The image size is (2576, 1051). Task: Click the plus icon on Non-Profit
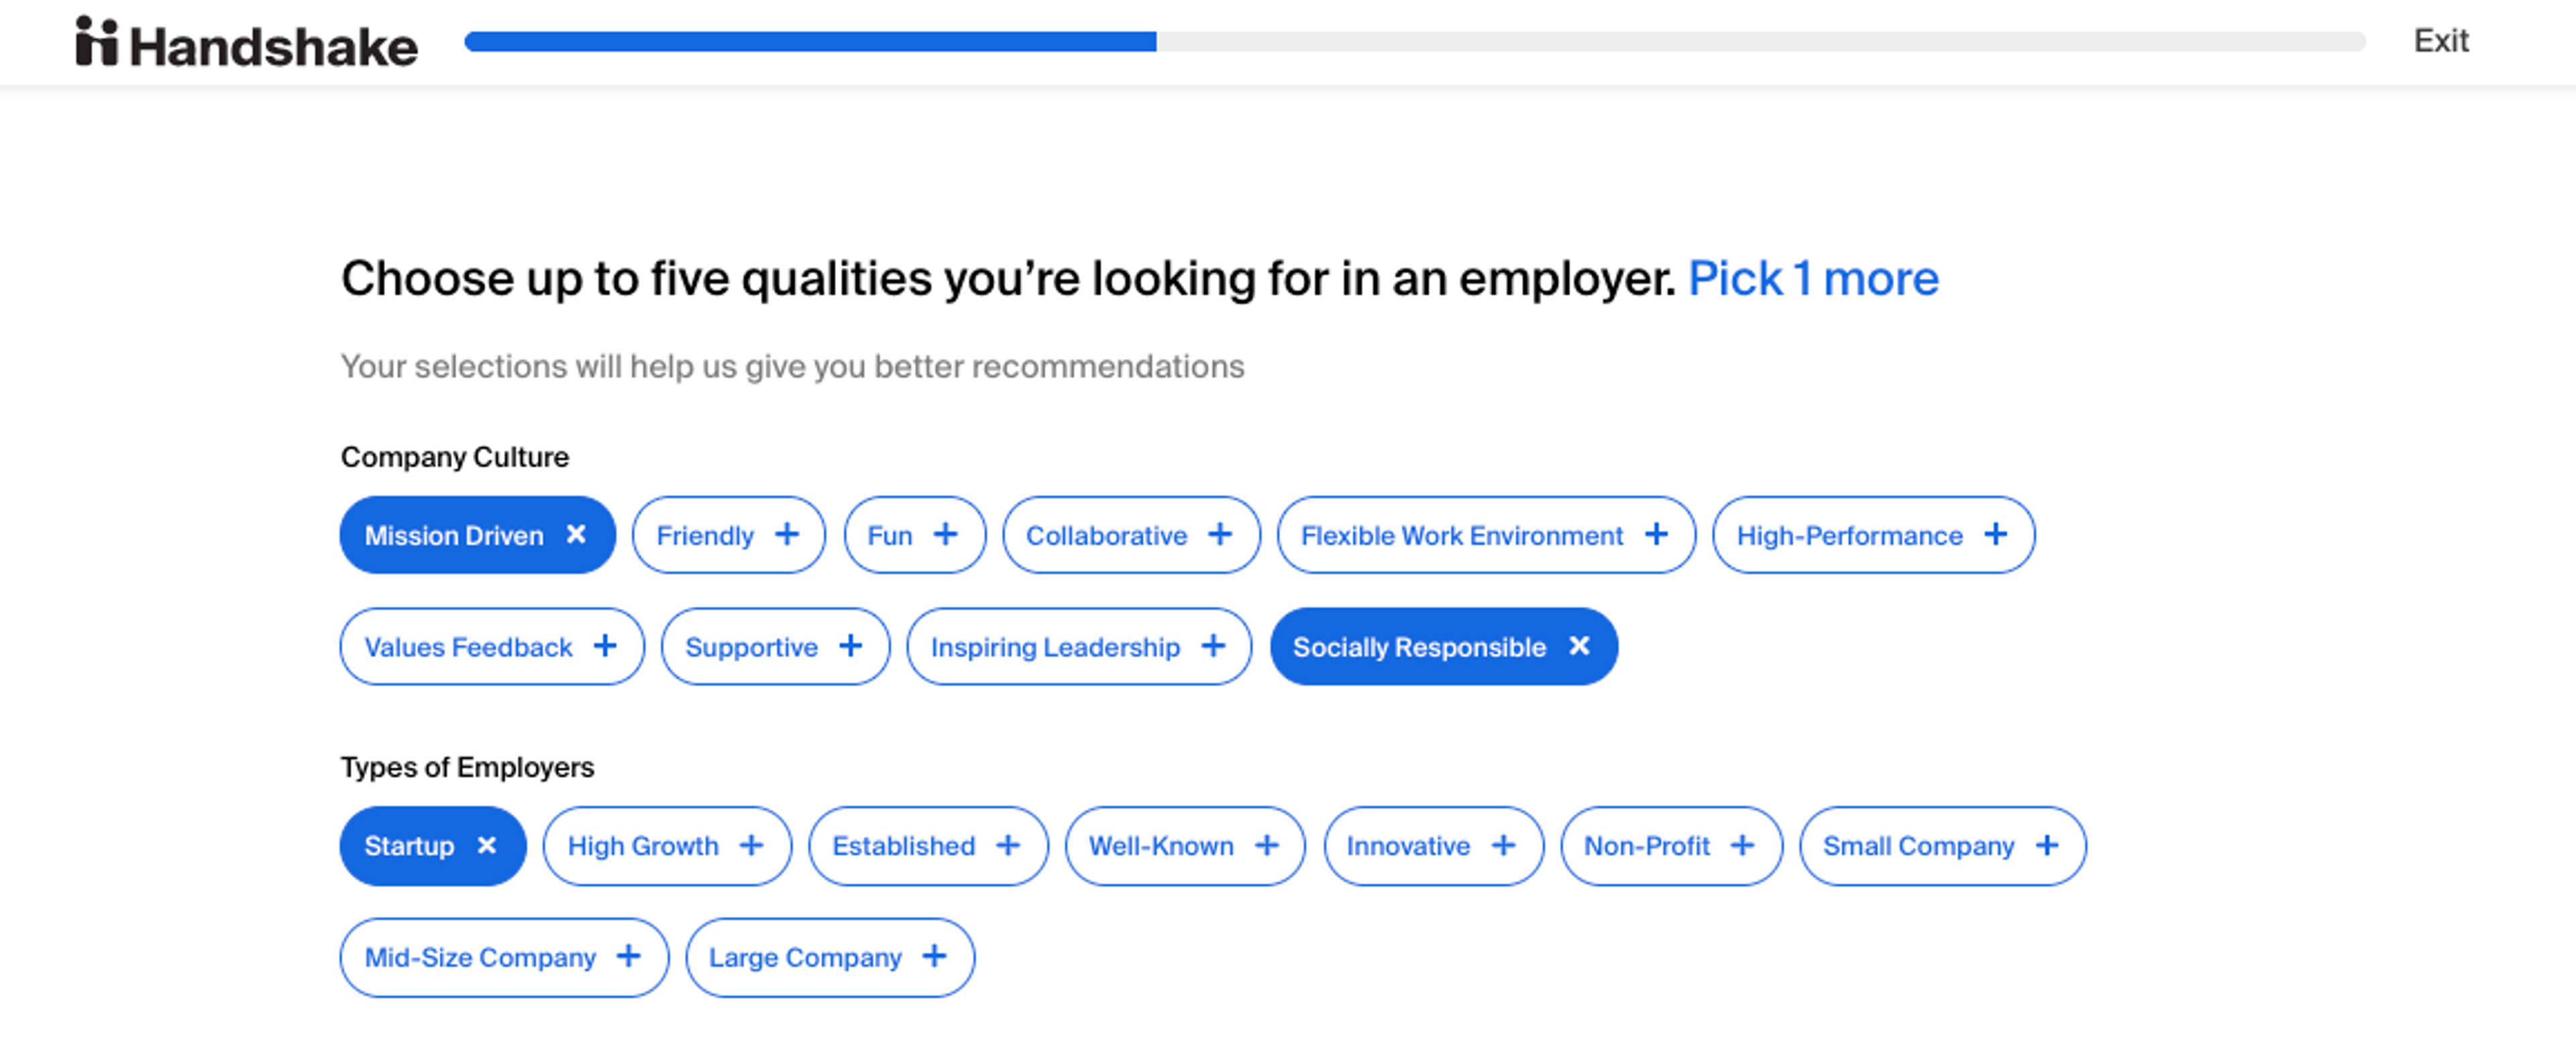click(x=1742, y=846)
